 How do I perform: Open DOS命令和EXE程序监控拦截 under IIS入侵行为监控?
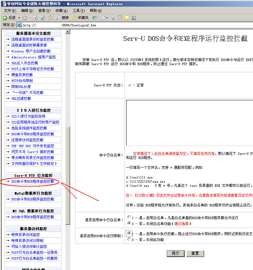pos(33,134)
